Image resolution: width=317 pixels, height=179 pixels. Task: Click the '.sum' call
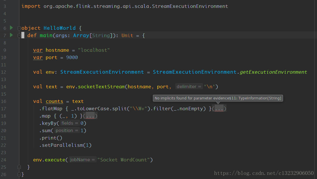[x=45, y=130]
